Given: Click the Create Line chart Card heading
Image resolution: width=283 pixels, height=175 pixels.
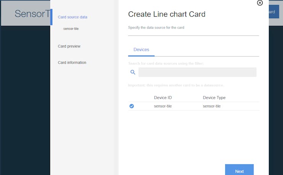Looking at the screenshot, I should click(167, 14).
